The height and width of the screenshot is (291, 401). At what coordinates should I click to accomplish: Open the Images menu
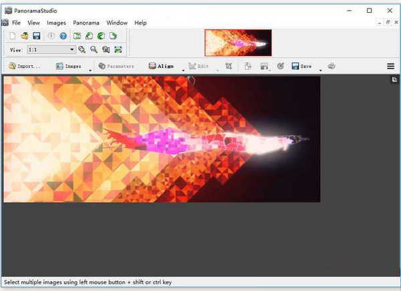[56, 23]
